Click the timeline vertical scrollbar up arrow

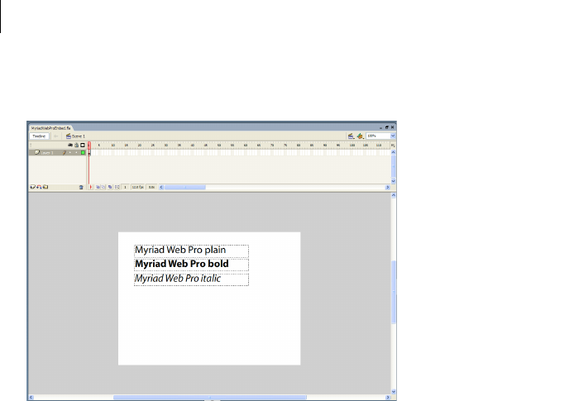pos(394,152)
